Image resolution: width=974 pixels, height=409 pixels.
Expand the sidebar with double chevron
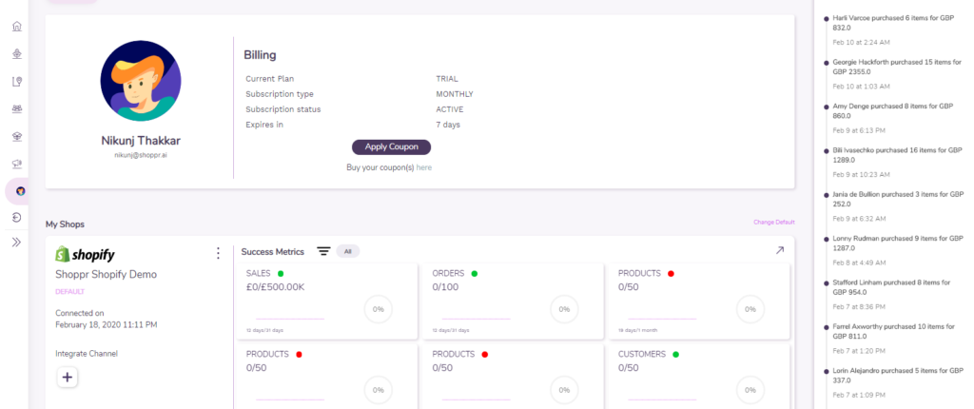tap(17, 243)
